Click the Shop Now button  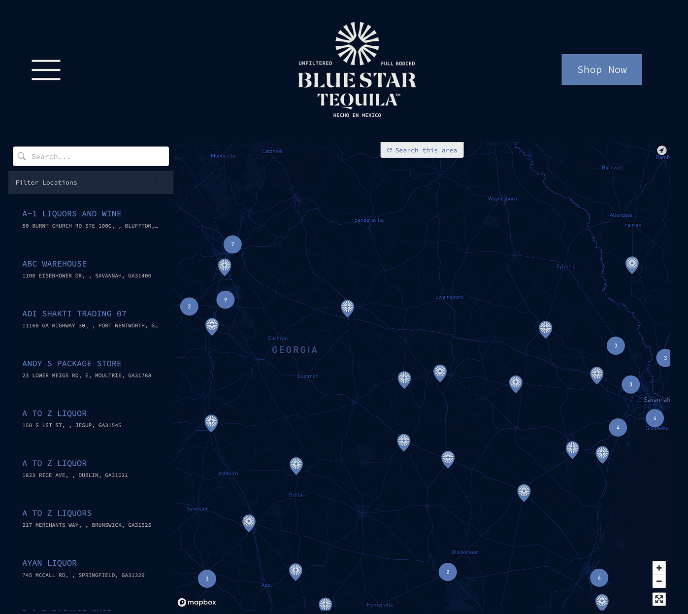point(601,69)
